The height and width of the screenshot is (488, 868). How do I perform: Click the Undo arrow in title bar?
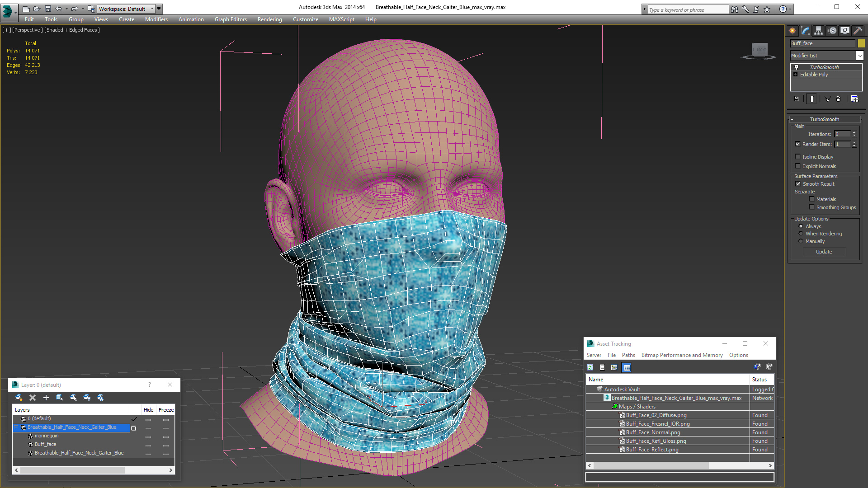(x=59, y=9)
